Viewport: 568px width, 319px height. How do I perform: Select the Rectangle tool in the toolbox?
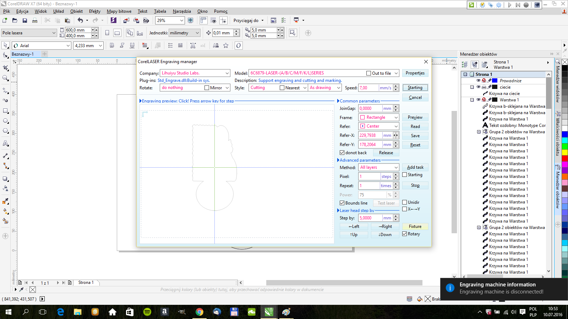(x=5, y=111)
